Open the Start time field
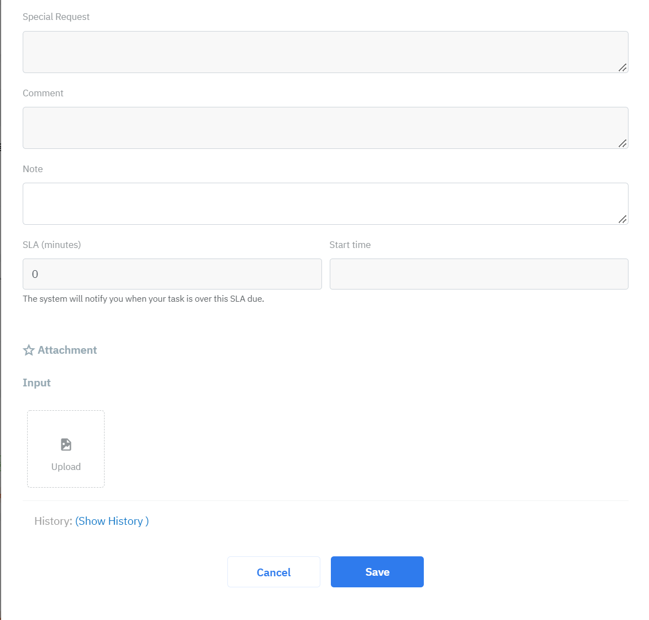The width and height of the screenshot is (649, 620). coord(479,274)
